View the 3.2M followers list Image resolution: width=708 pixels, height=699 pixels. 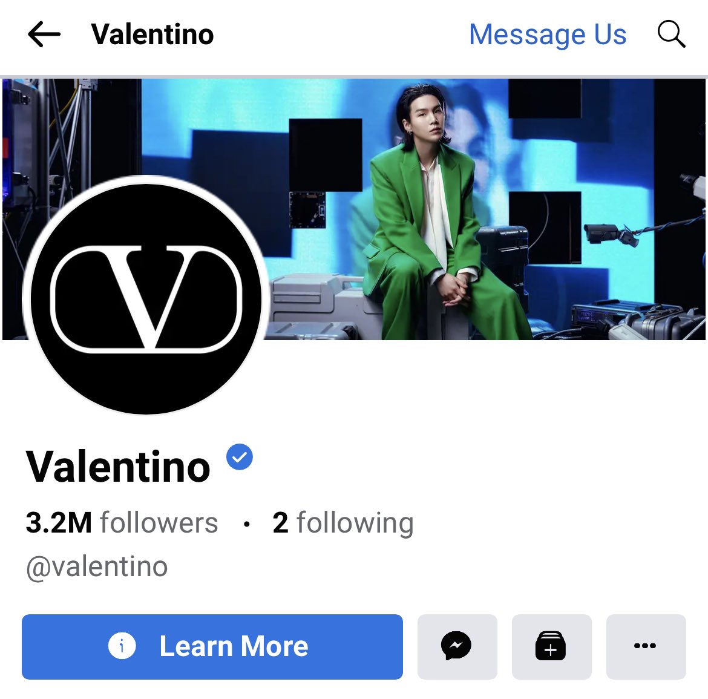click(x=122, y=523)
